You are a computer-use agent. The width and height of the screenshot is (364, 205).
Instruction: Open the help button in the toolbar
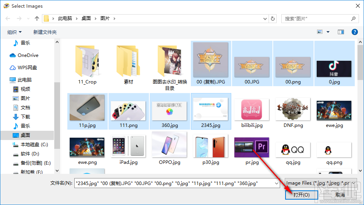[354, 32]
